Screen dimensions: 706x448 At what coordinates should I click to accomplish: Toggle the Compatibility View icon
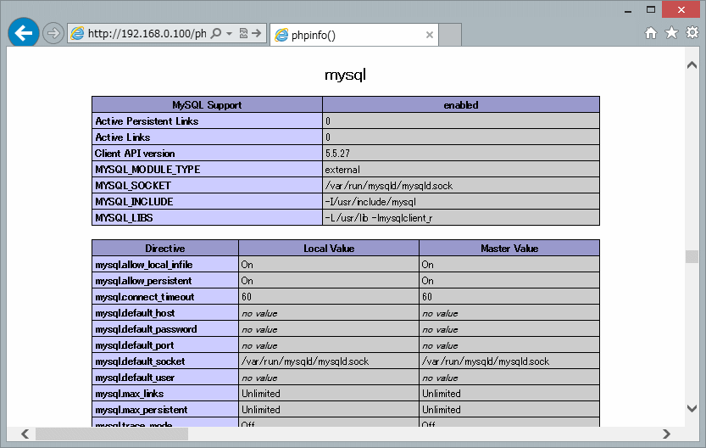click(243, 33)
